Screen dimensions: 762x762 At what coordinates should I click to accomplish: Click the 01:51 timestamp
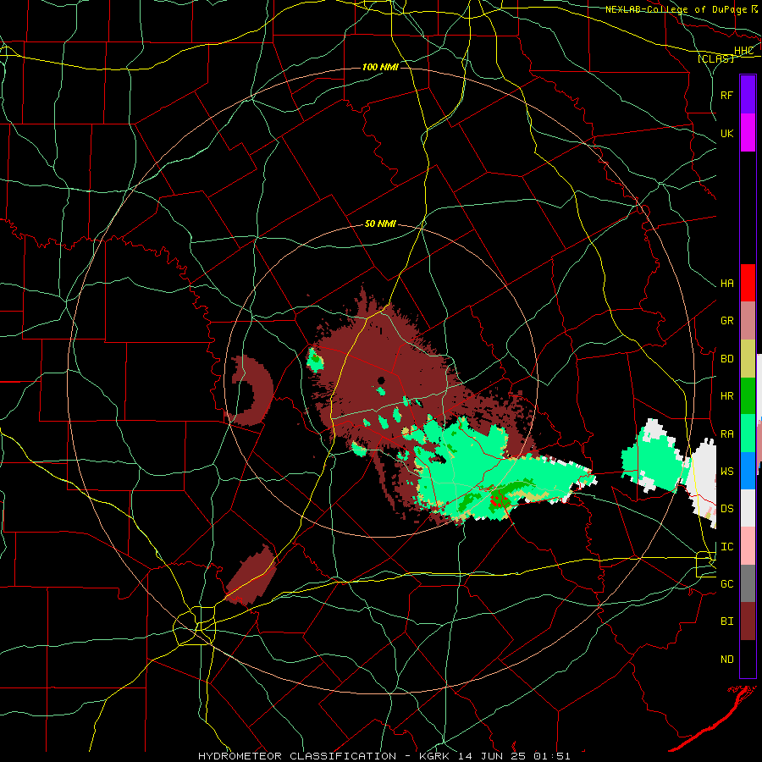click(551, 756)
